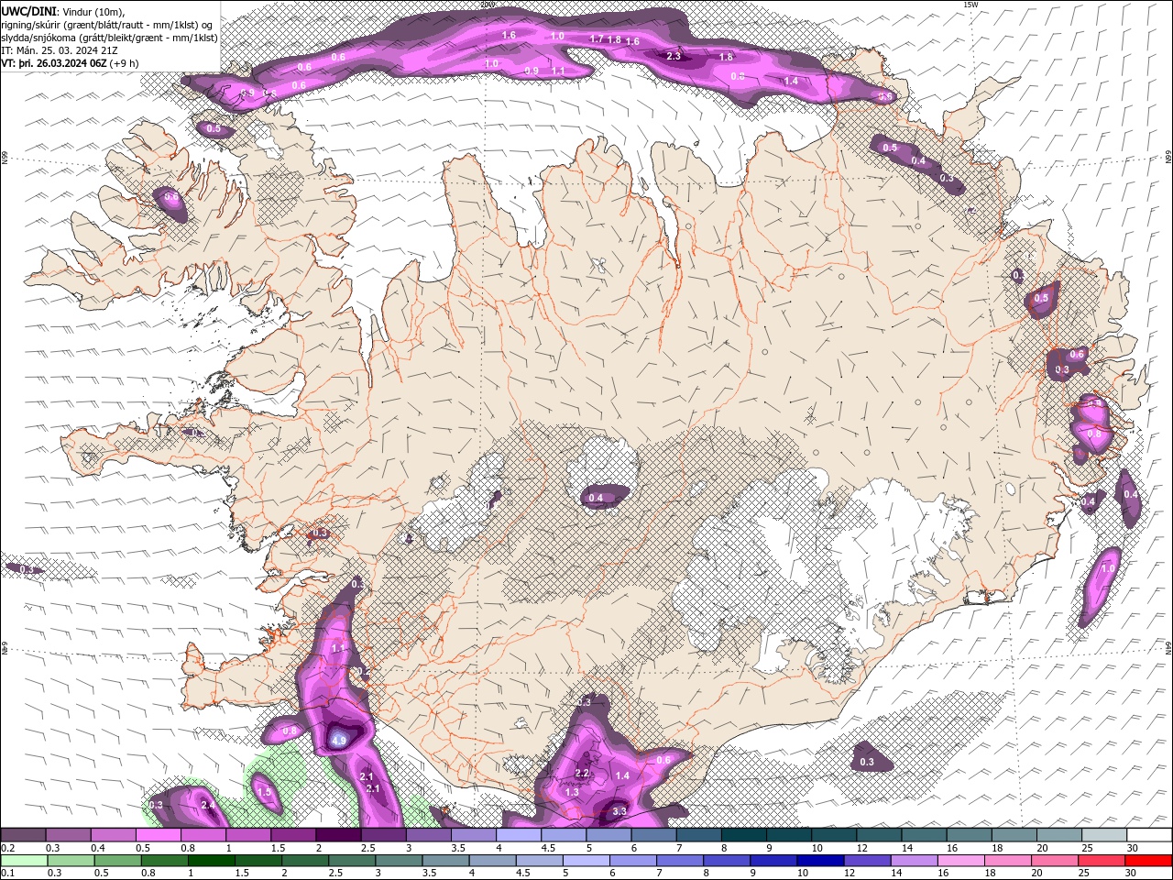The width and height of the screenshot is (1173, 880).
Task: Click the 1.3 precipitation value label
Action: [x=572, y=792]
